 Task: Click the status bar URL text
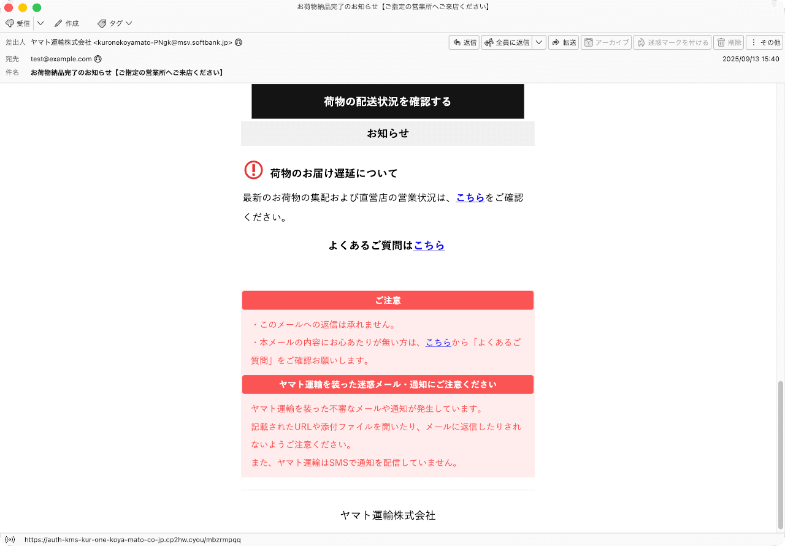(x=132, y=540)
